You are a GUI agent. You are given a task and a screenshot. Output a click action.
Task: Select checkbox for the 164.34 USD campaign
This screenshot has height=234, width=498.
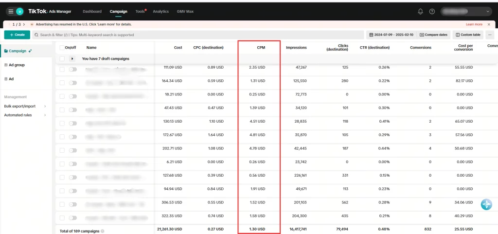point(62,83)
